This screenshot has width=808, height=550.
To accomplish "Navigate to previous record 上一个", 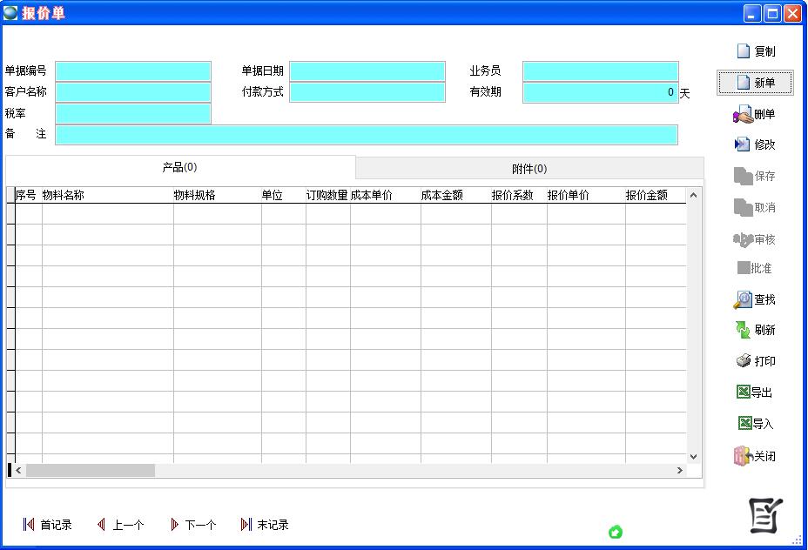I will tap(120, 525).
